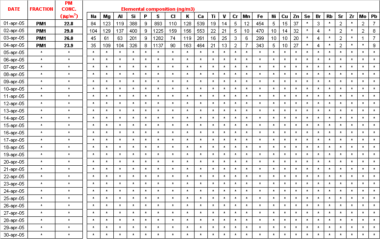
Task: Click the PM concentration value 29.8
Action: 69,31
